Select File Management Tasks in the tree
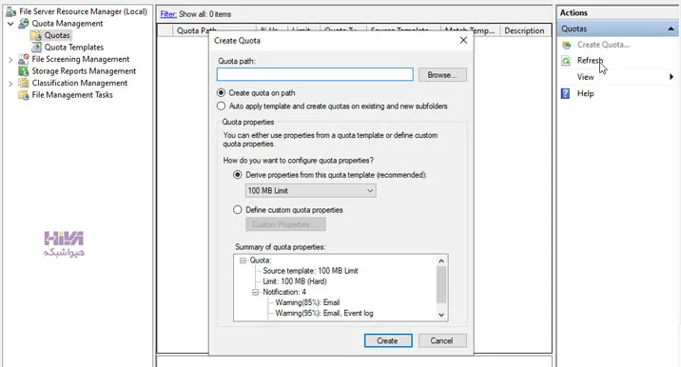This screenshot has width=681, height=367. [72, 95]
